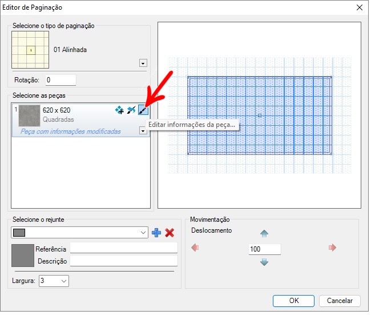Open the Largura width dropdown

tap(54, 281)
